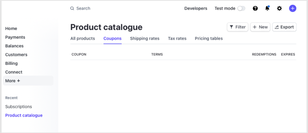Screen dimensions: 308x133
Task: Open Billing in the sidebar
Action: tap(12, 63)
